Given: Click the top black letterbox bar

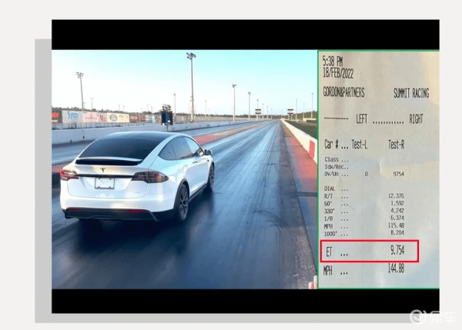Looking at the screenshot, I should pyautogui.click(x=245, y=35).
